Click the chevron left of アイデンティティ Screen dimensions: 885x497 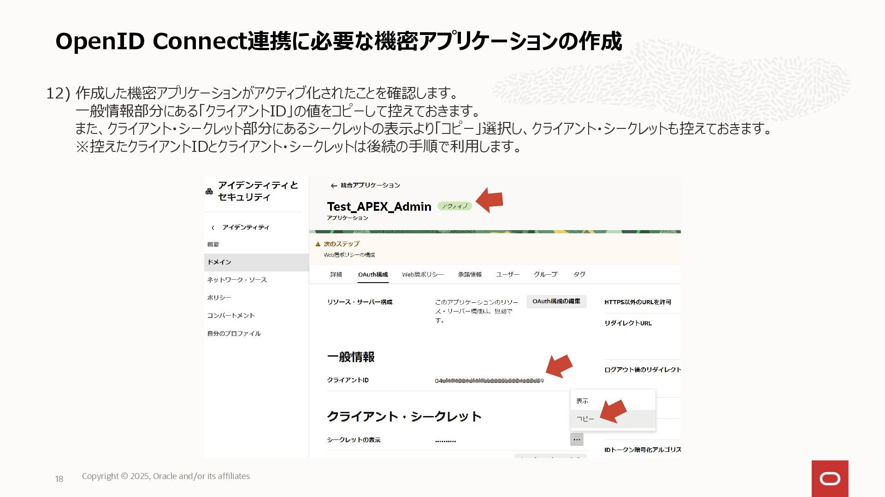[x=213, y=228]
